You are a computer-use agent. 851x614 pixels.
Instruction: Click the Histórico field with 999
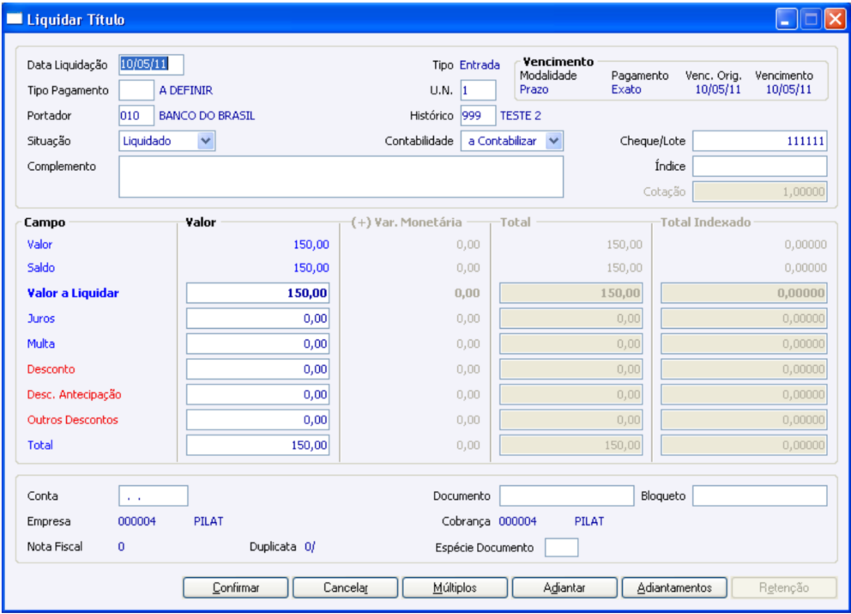coord(478,115)
